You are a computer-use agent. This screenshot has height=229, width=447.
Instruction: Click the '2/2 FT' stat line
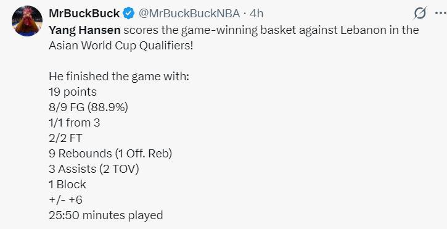point(65,138)
